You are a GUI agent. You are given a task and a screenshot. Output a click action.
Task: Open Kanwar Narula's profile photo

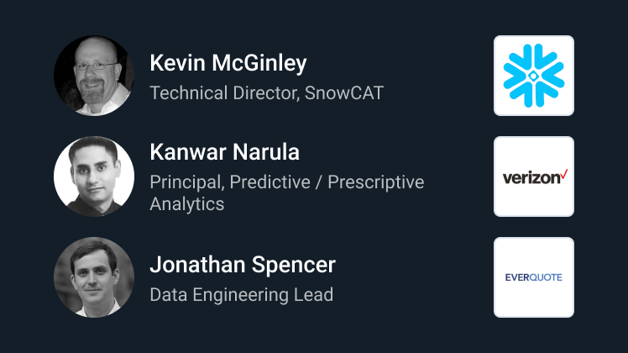[x=94, y=176]
